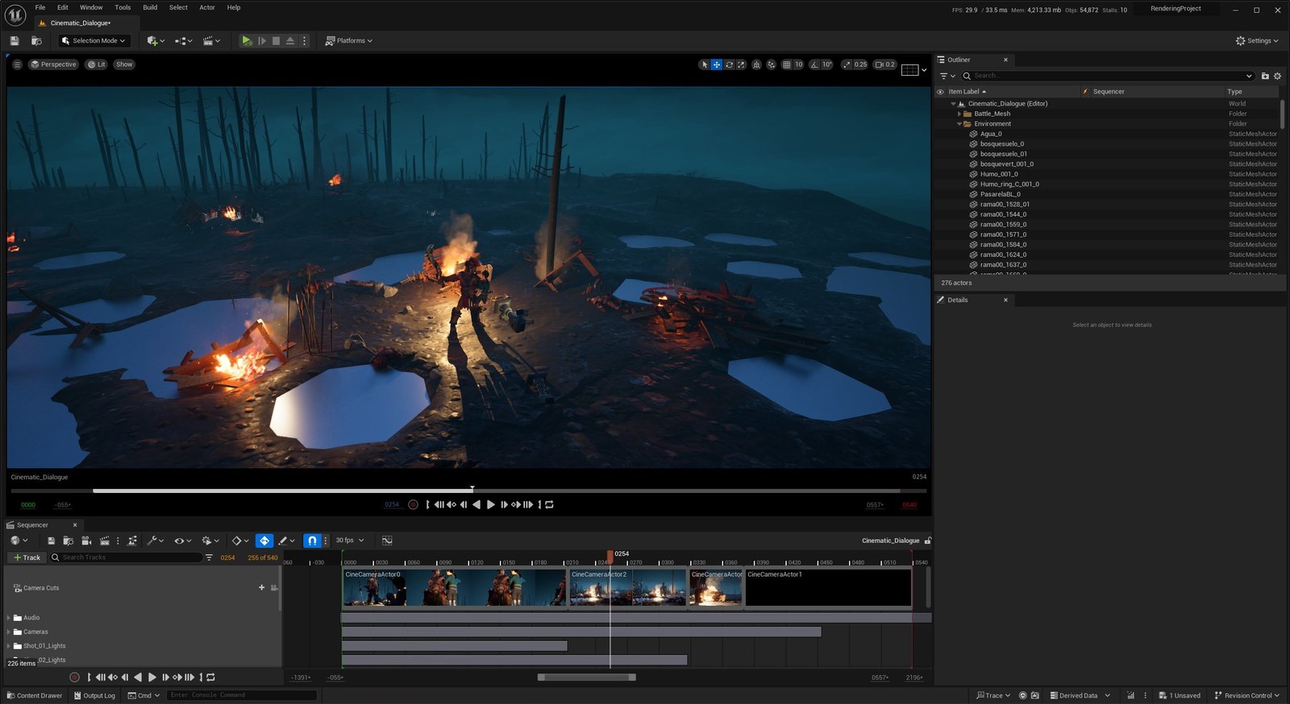Screen dimensions: 1290x704
Task: Open the Output Log
Action: click(94, 695)
